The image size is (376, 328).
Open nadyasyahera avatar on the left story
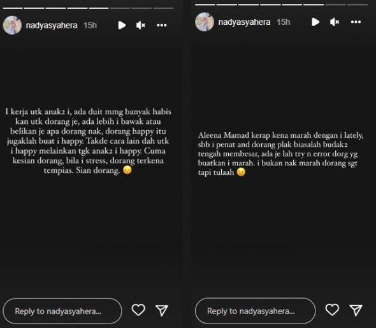tap(12, 26)
